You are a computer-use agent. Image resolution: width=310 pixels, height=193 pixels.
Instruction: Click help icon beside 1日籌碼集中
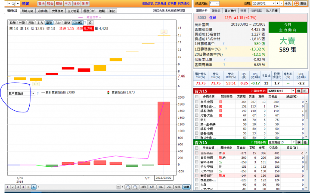pos(223,43)
